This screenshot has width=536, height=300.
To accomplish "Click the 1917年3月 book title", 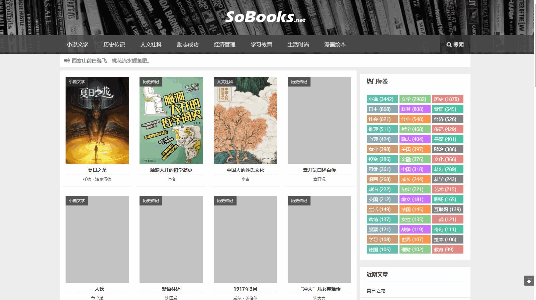I will (x=245, y=289).
